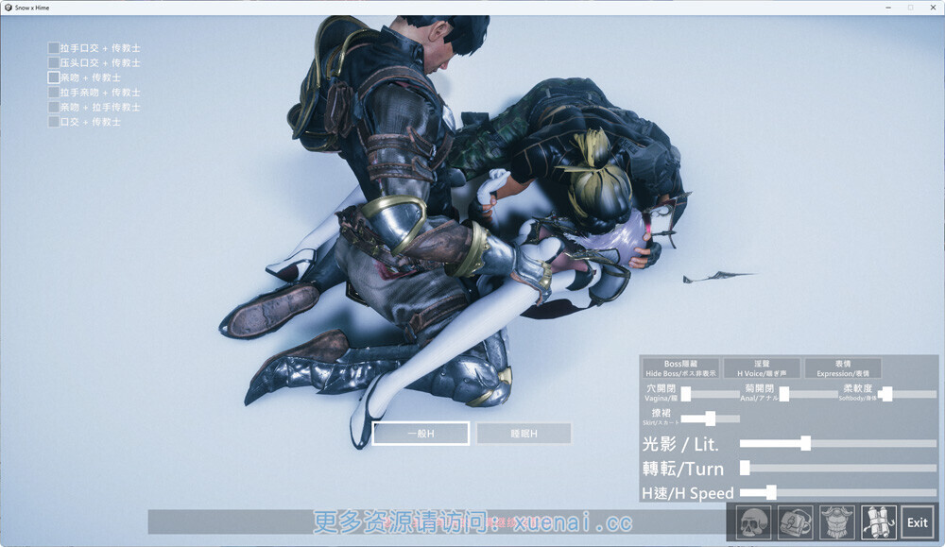Select the 一般H mode tab

pos(421,434)
